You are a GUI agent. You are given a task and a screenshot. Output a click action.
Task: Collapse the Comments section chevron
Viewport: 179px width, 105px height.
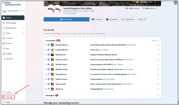click(x=158, y=40)
